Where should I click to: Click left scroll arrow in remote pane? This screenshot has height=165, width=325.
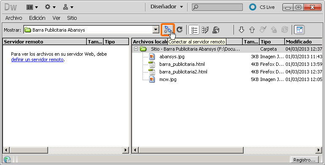point(6,150)
